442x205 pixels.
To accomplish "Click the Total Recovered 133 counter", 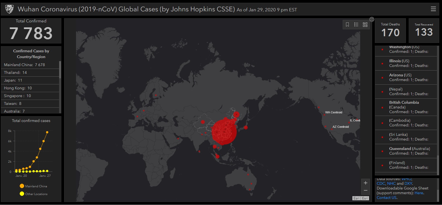I will click(424, 30).
